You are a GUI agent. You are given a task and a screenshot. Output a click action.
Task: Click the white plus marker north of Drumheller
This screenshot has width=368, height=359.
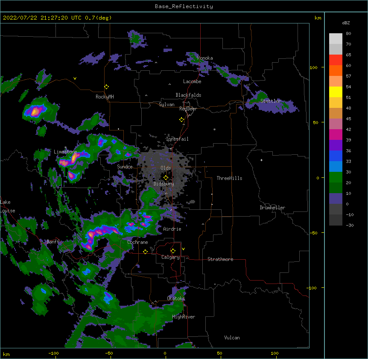click(261, 160)
